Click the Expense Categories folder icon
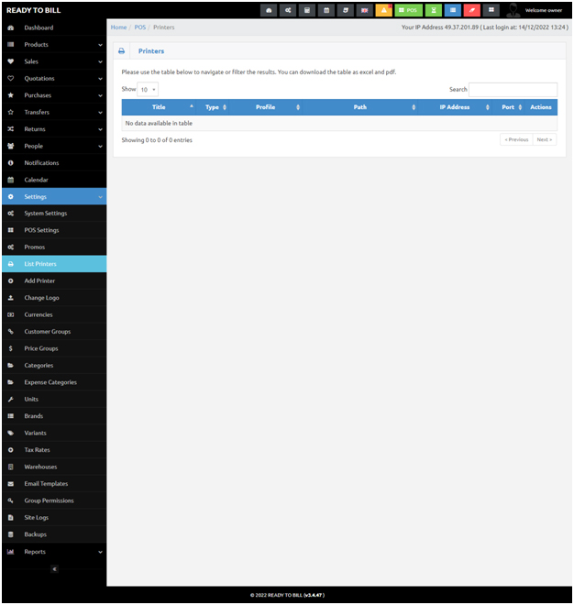This screenshot has width=574, height=605. coord(11,383)
